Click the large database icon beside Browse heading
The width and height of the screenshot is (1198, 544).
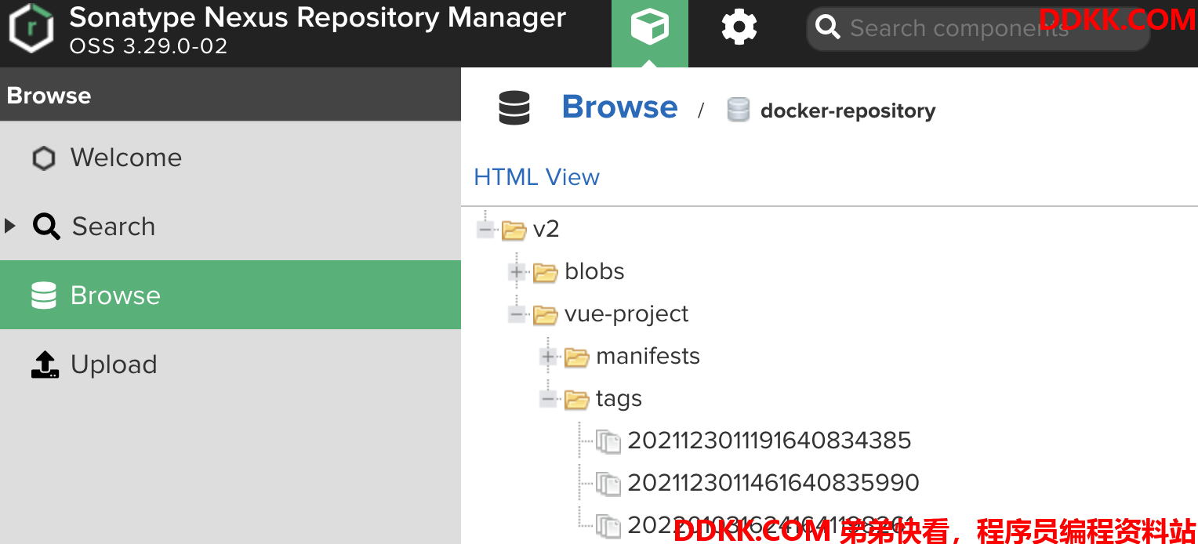coord(514,108)
